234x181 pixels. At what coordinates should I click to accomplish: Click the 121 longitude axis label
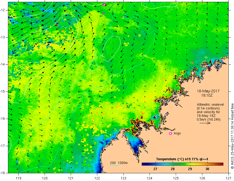click(71, 178)
